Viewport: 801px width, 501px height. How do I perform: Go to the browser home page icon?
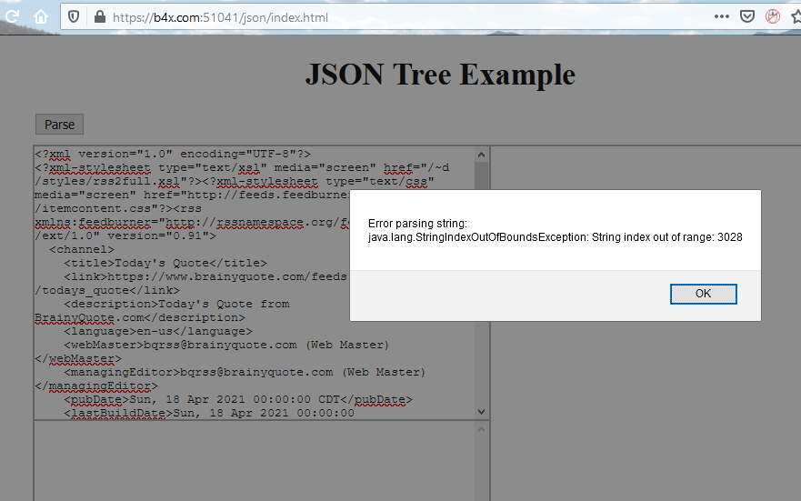pyautogui.click(x=40, y=17)
